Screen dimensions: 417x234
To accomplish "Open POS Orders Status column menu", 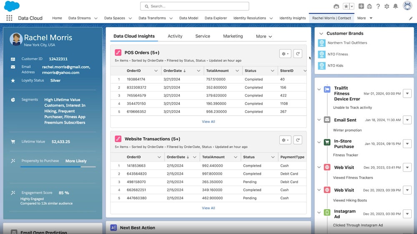I will (272, 71).
